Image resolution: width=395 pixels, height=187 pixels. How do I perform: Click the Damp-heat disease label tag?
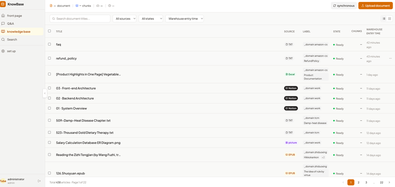(315, 123)
